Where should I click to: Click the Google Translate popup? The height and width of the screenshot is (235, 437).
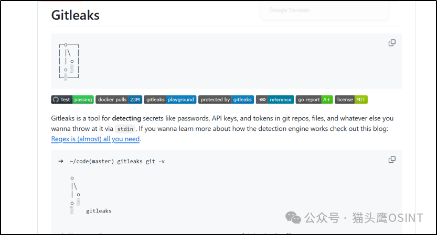pos(324,10)
